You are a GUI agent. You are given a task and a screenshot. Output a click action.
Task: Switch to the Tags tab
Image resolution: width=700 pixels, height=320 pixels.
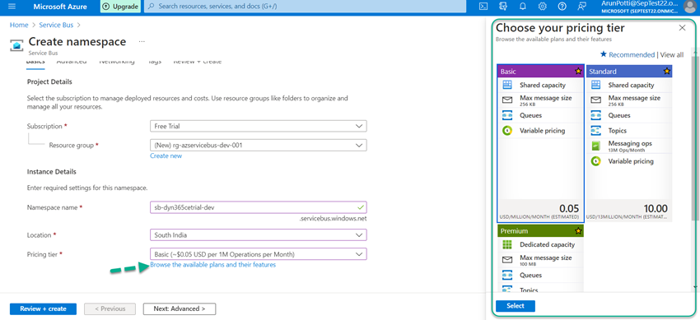click(x=155, y=62)
